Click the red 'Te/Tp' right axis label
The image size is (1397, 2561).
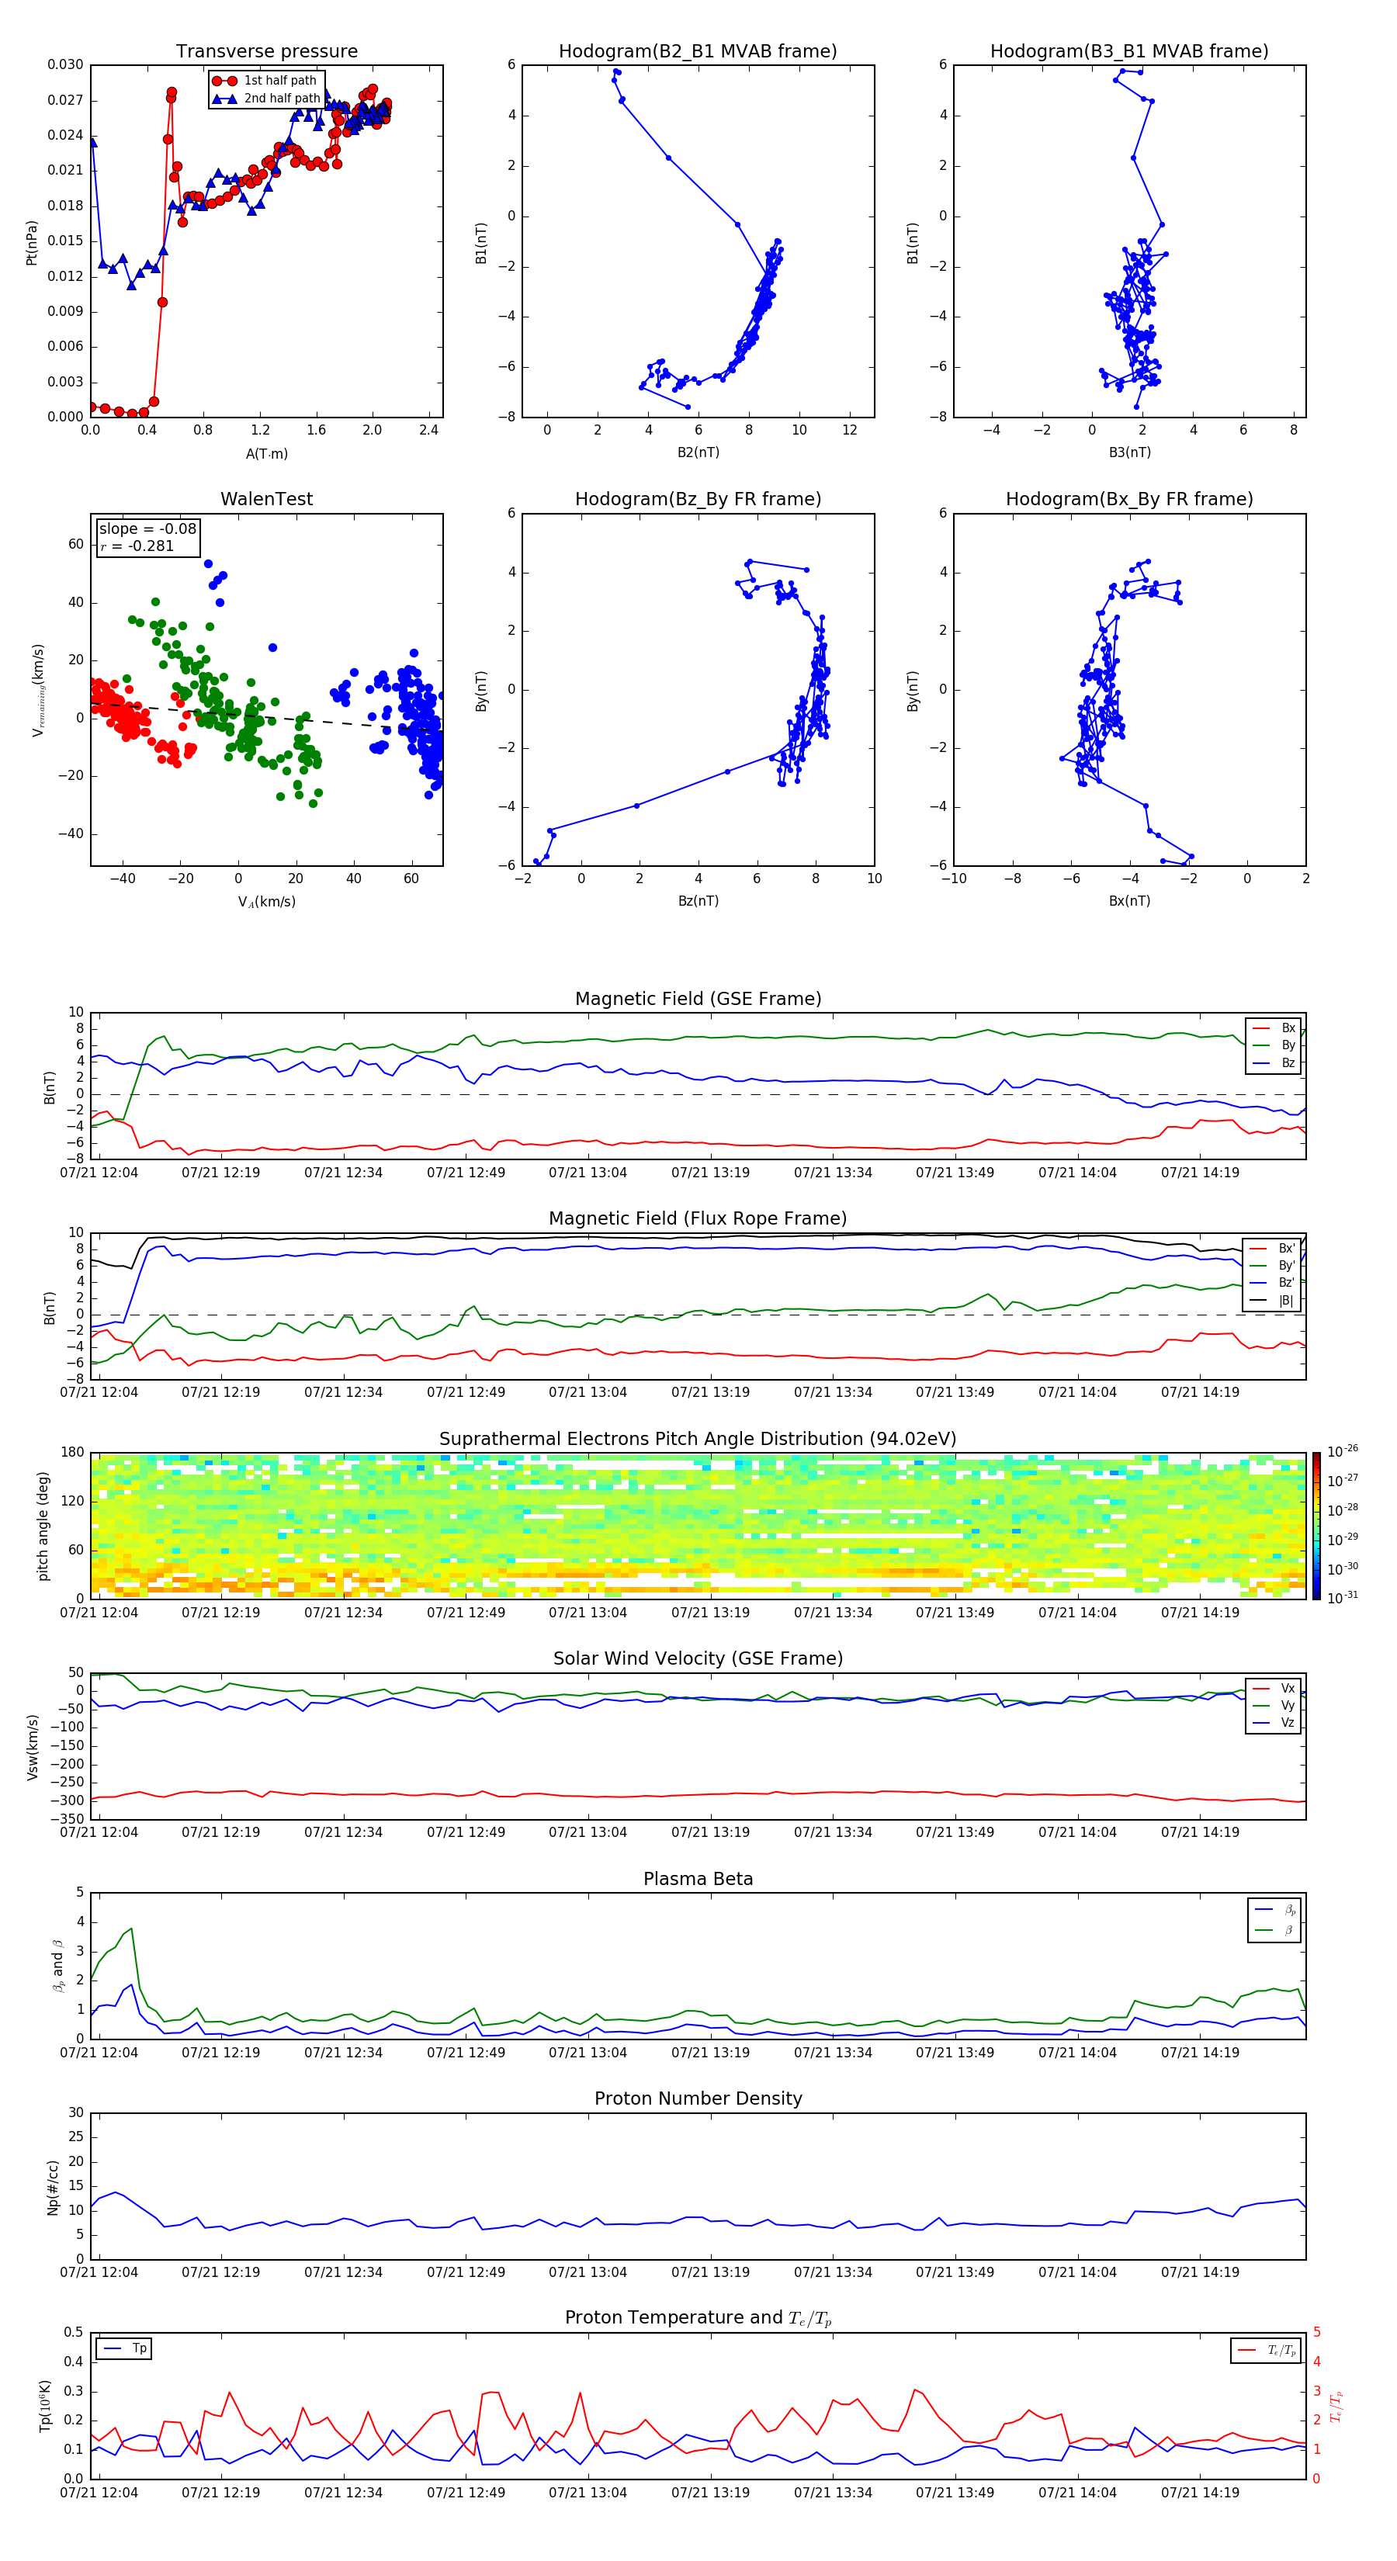point(1336,2406)
